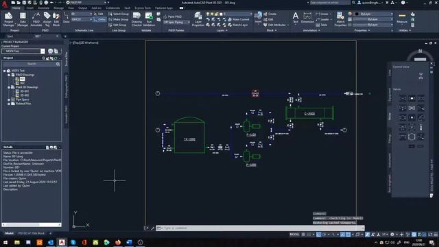Image resolution: width=439 pixels, height=247 pixels.
Task: Click the Match Properties icon
Action: [x=340, y=19]
